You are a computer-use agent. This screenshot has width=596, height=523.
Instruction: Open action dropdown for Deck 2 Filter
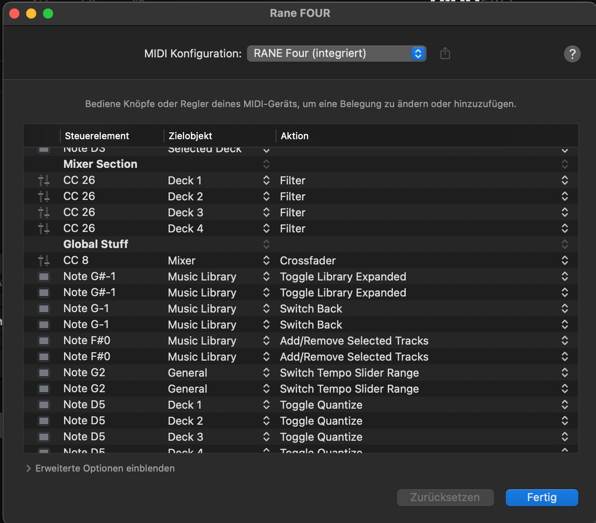[x=564, y=197]
